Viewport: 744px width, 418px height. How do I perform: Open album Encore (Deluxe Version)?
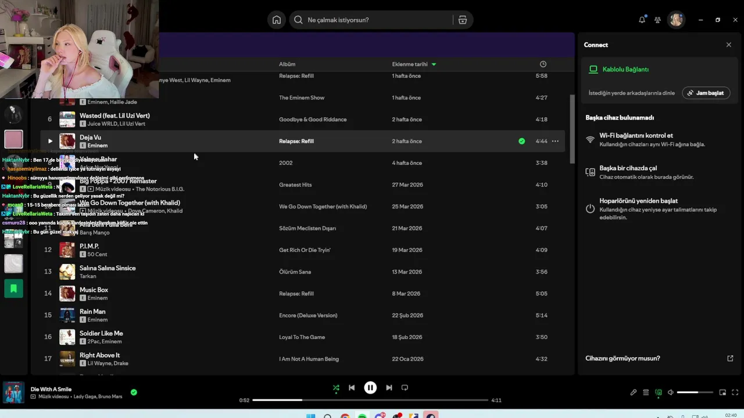308,315
